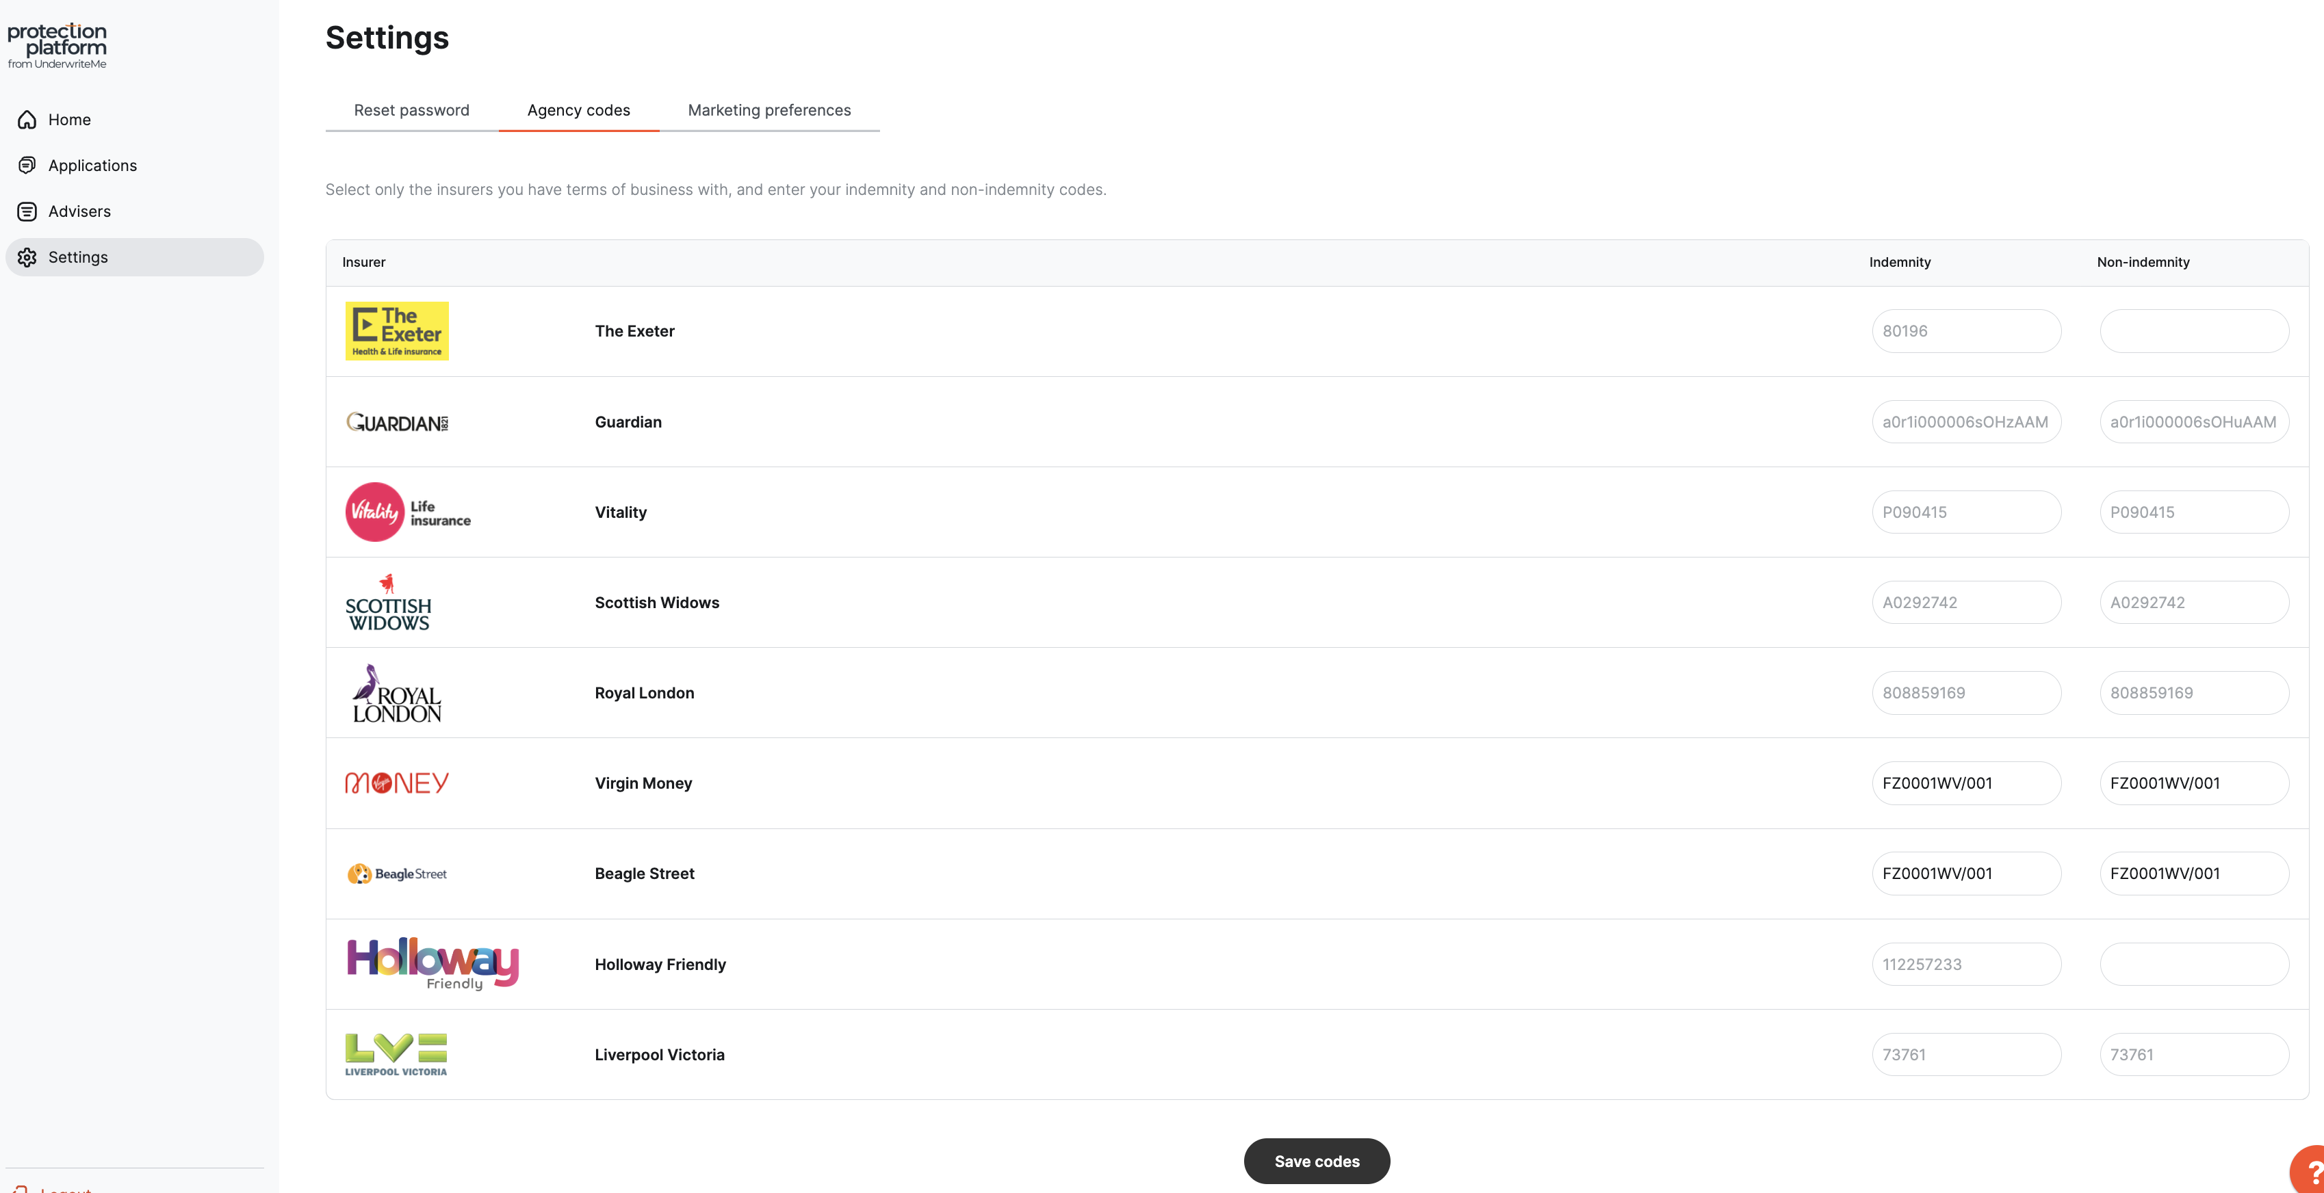Click the Holloway Friendly logo
Screen dimensions: 2324x1193
(433, 964)
